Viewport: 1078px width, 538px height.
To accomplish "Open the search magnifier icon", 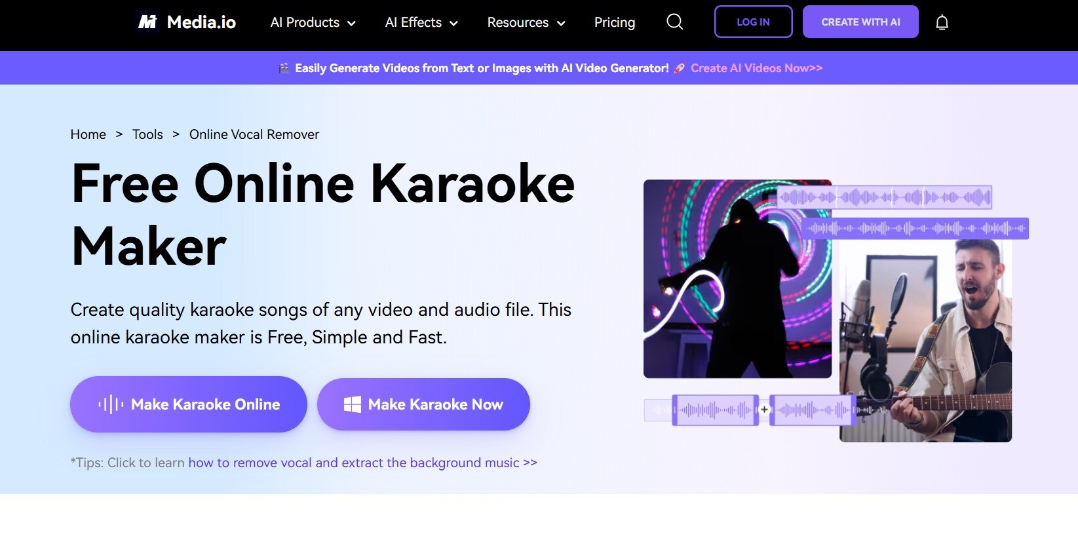I will pos(674,22).
